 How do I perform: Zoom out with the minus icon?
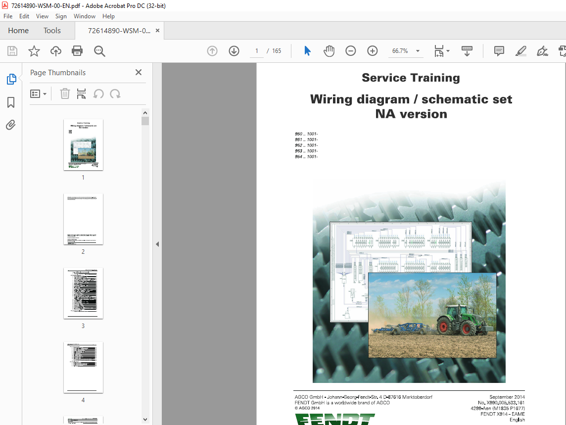point(350,51)
